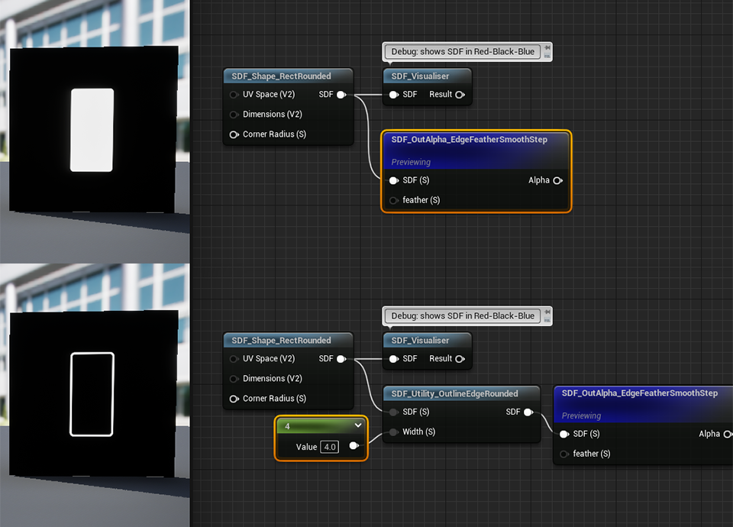Click the UV Space (V2) pin in the bottom graph
The image size is (733, 527).
click(234, 359)
